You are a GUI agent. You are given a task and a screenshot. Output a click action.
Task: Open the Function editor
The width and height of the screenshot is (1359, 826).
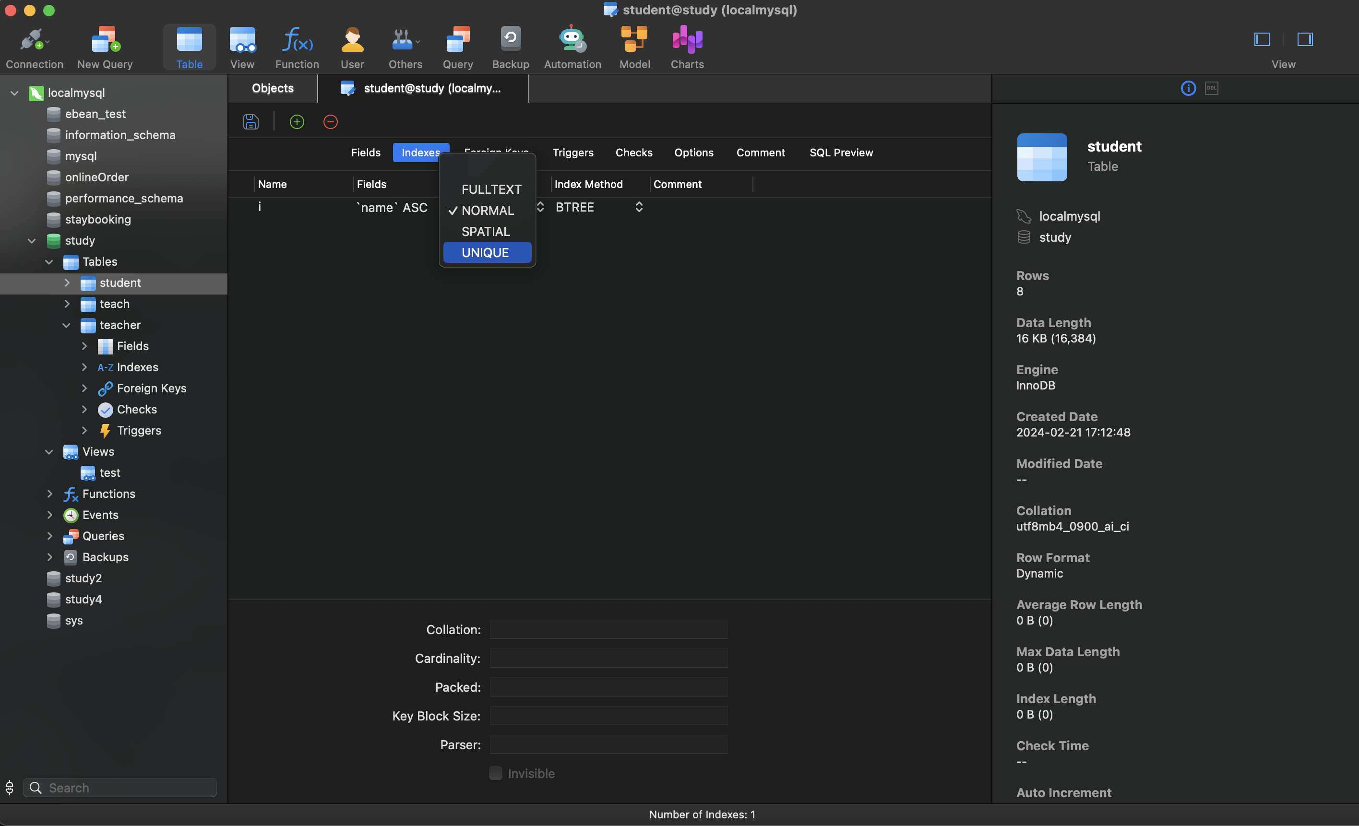[x=297, y=47]
